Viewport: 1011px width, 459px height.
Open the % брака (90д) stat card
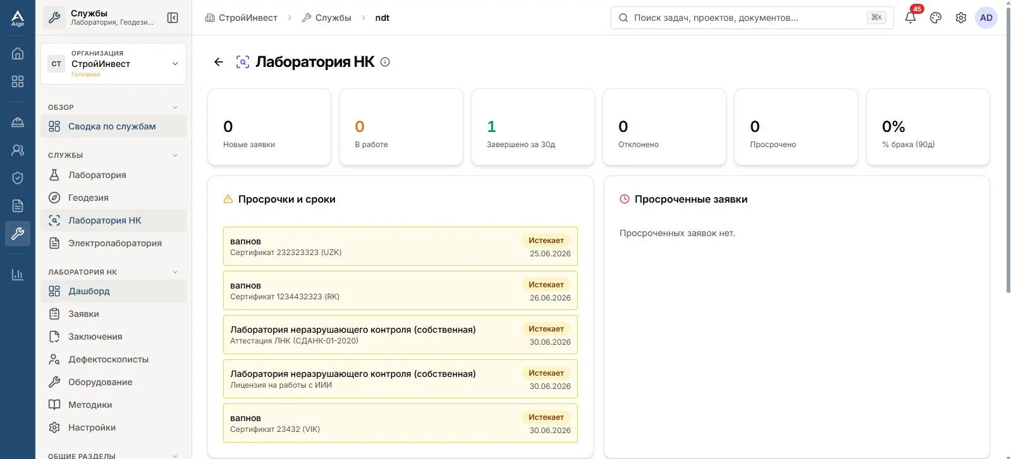928,127
